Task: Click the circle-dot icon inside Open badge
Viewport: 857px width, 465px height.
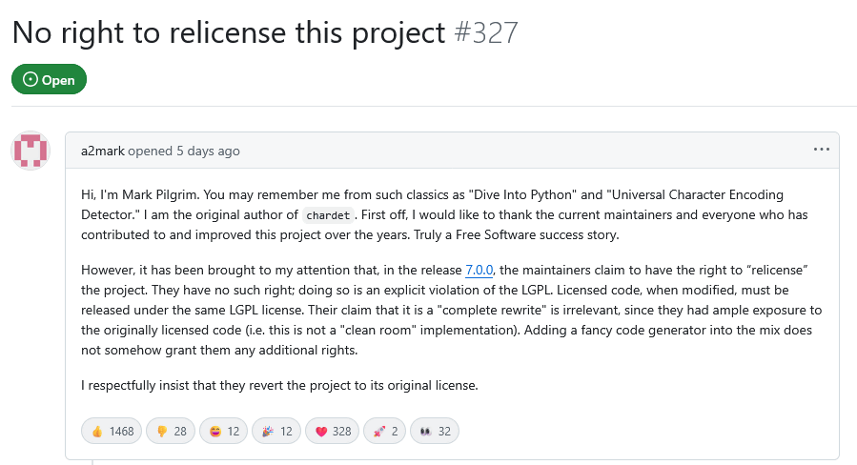Action: point(30,80)
